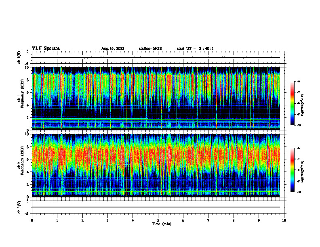Viewport: 320px width, 247px height.
Task: Select the ch.2 "Frequency (kHz)" axis label
Action: [22, 160]
